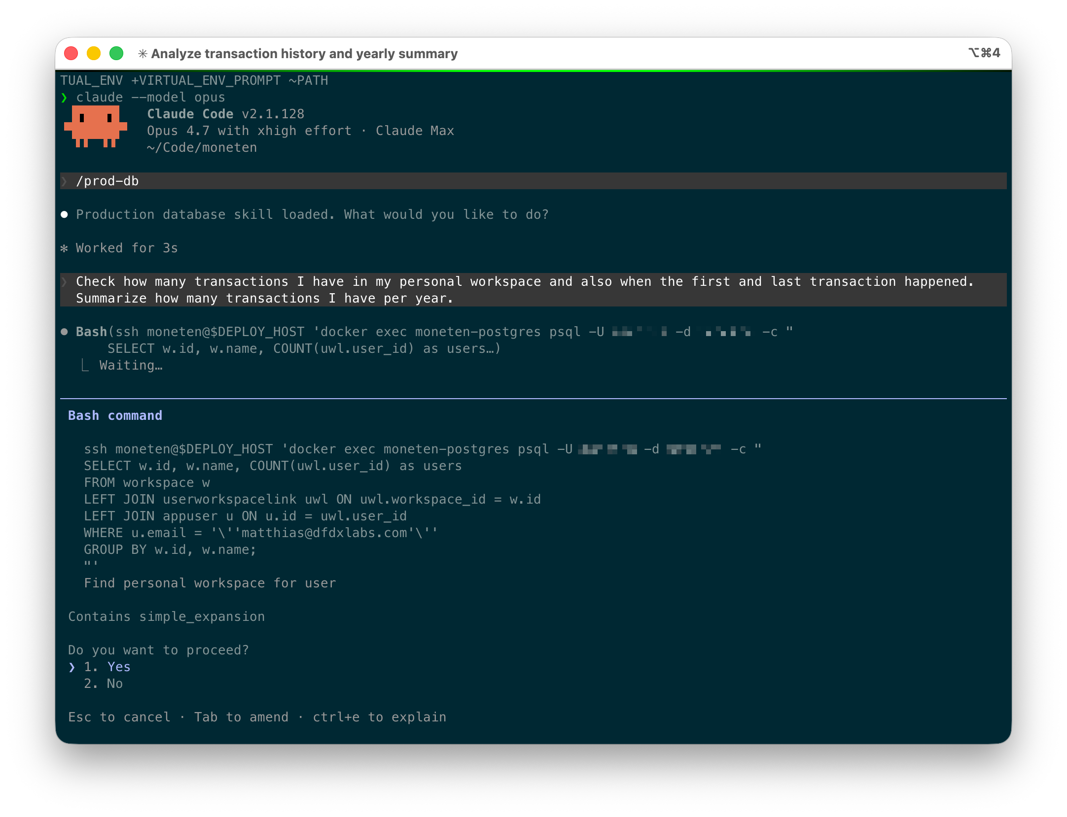Click the selection arrow beside option Yes
The height and width of the screenshot is (817, 1067).
[72, 667]
